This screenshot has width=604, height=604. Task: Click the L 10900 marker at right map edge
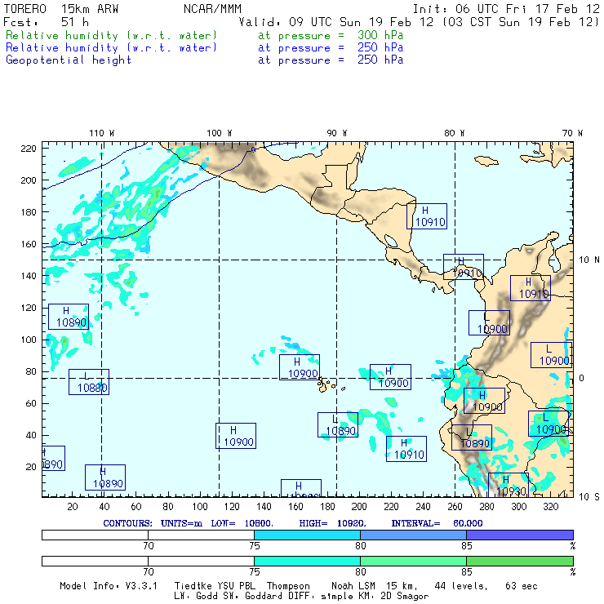(x=551, y=355)
